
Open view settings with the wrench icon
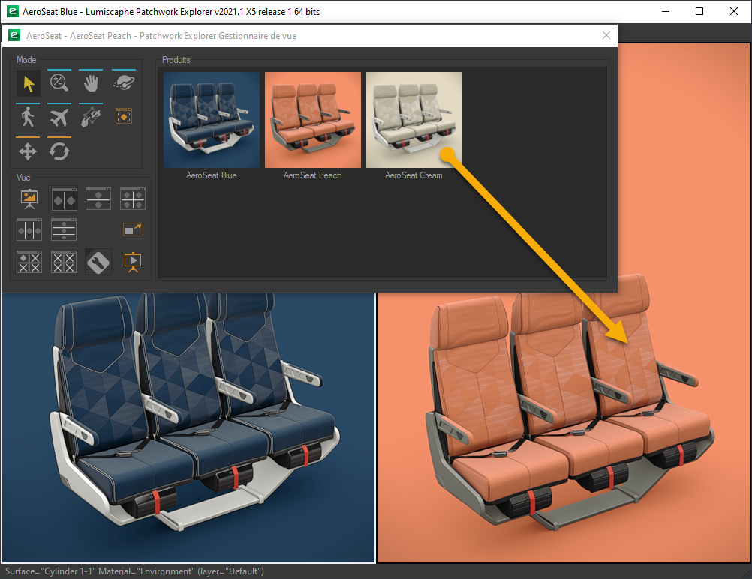point(98,262)
